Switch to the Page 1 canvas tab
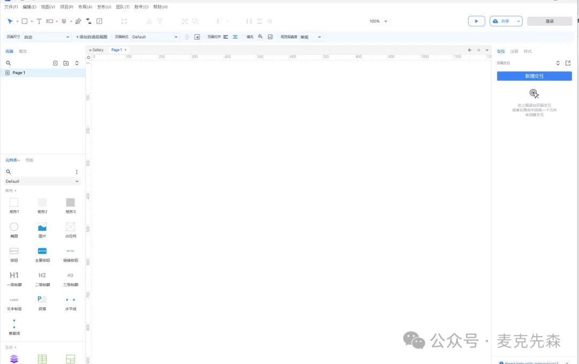This screenshot has height=364, width=579. pyautogui.click(x=117, y=50)
